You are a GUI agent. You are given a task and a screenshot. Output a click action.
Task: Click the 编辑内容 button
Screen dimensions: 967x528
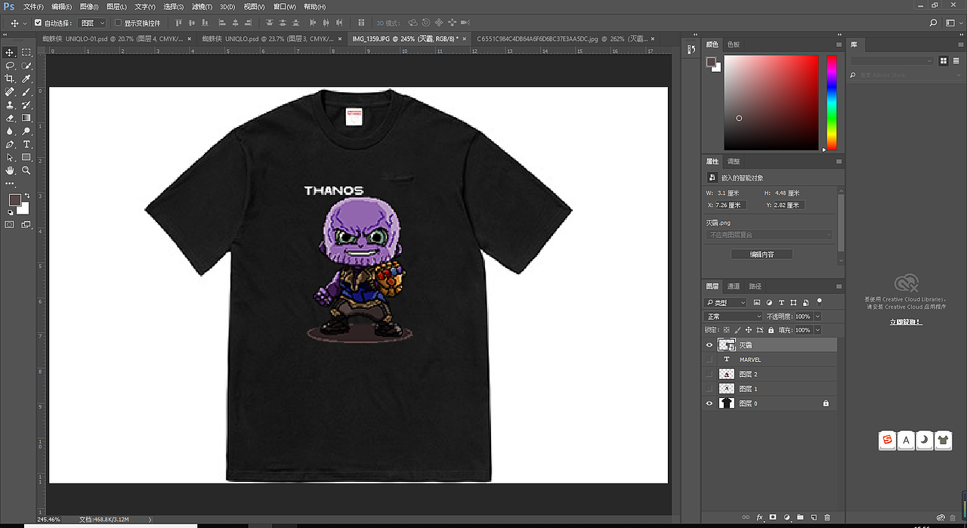point(762,255)
